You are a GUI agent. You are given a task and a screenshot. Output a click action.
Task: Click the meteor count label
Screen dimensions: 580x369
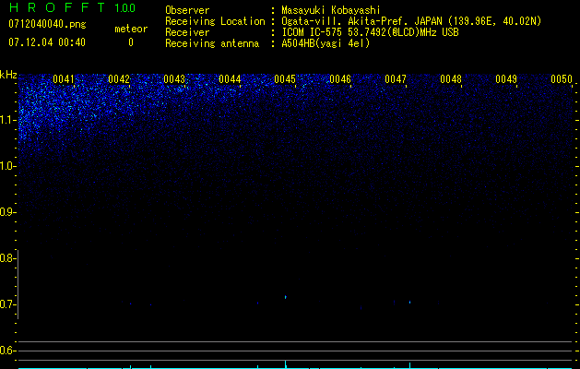pos(131,29)
